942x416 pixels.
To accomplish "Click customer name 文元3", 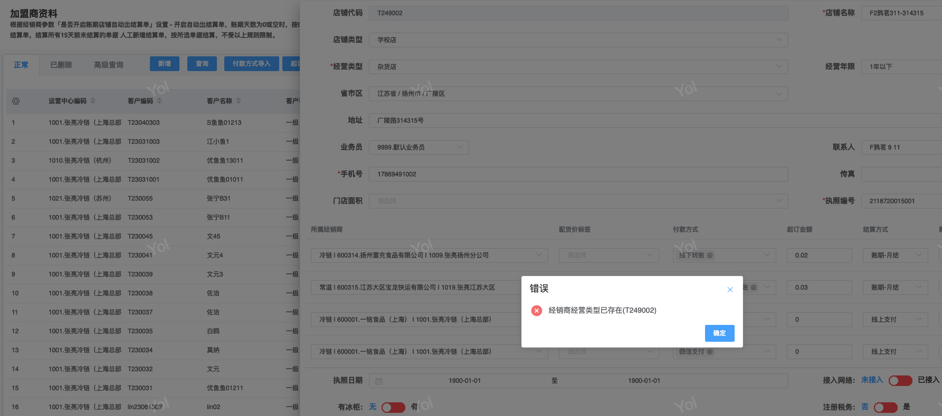I will pos(215,274).
